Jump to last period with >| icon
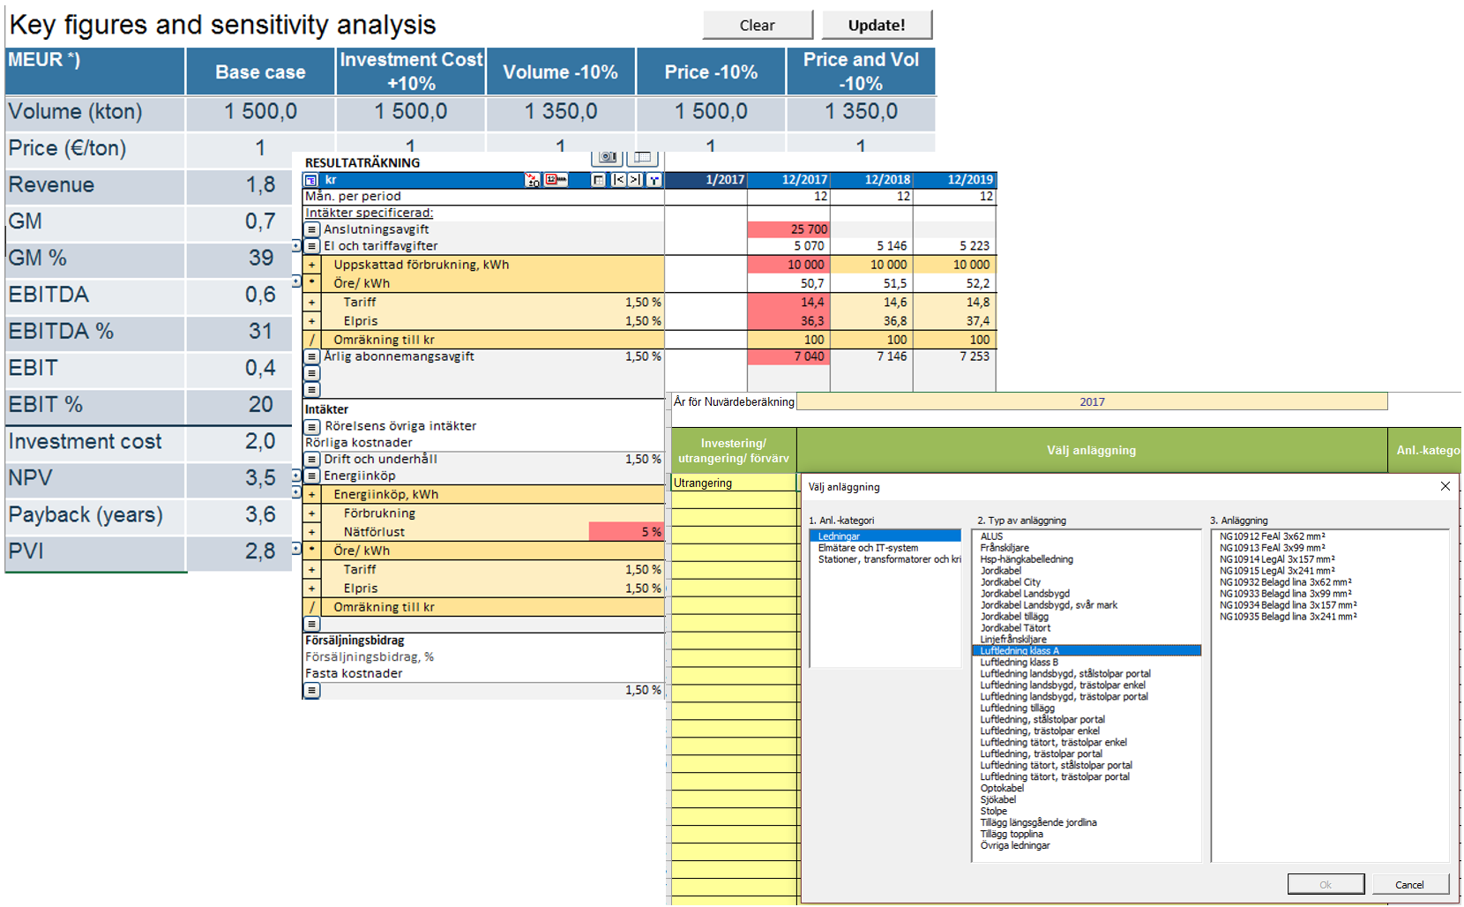The height and width of the screenshot is (907, 1464). coord(635,180)
